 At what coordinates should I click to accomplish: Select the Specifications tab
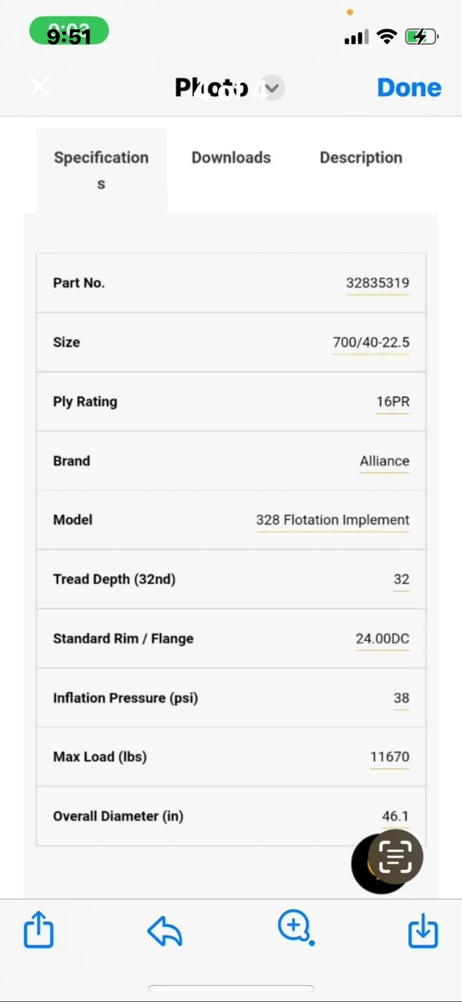101,170
